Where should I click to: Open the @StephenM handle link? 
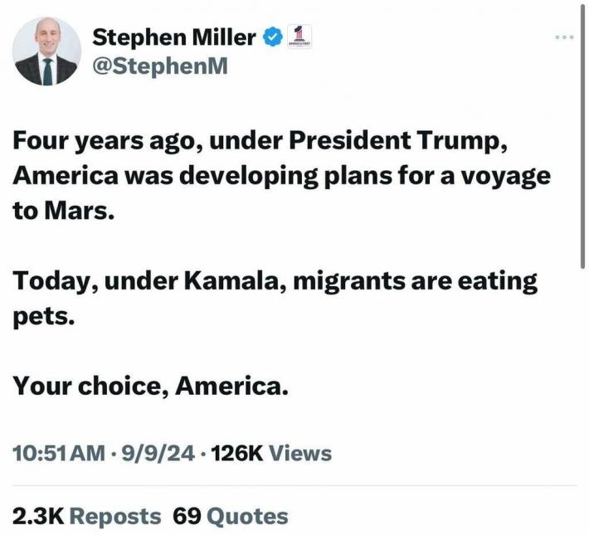pyautogui.click(x=160, y=66)
